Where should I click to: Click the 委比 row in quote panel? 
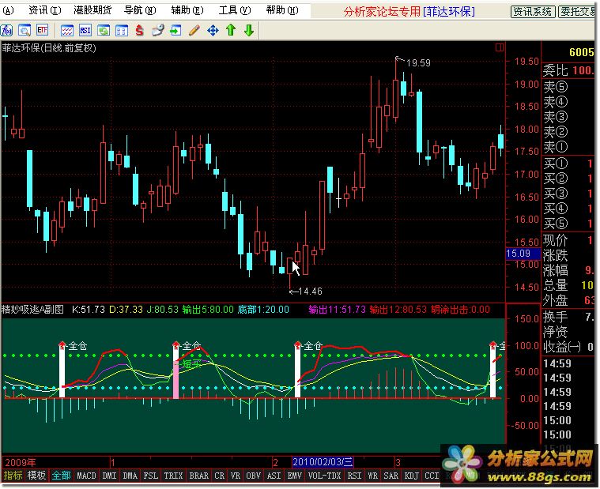[x=568, y=70]
